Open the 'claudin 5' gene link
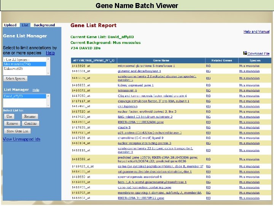 coord(124,127)
